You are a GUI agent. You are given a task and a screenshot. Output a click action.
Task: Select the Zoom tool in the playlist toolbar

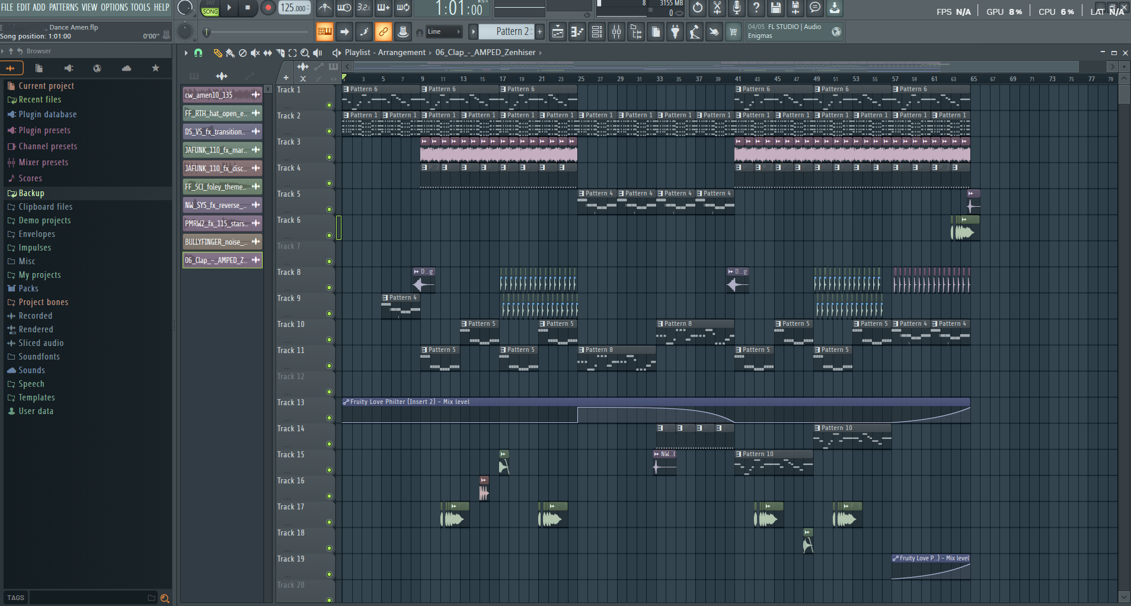pyautogui.click(x=305, y=53)
